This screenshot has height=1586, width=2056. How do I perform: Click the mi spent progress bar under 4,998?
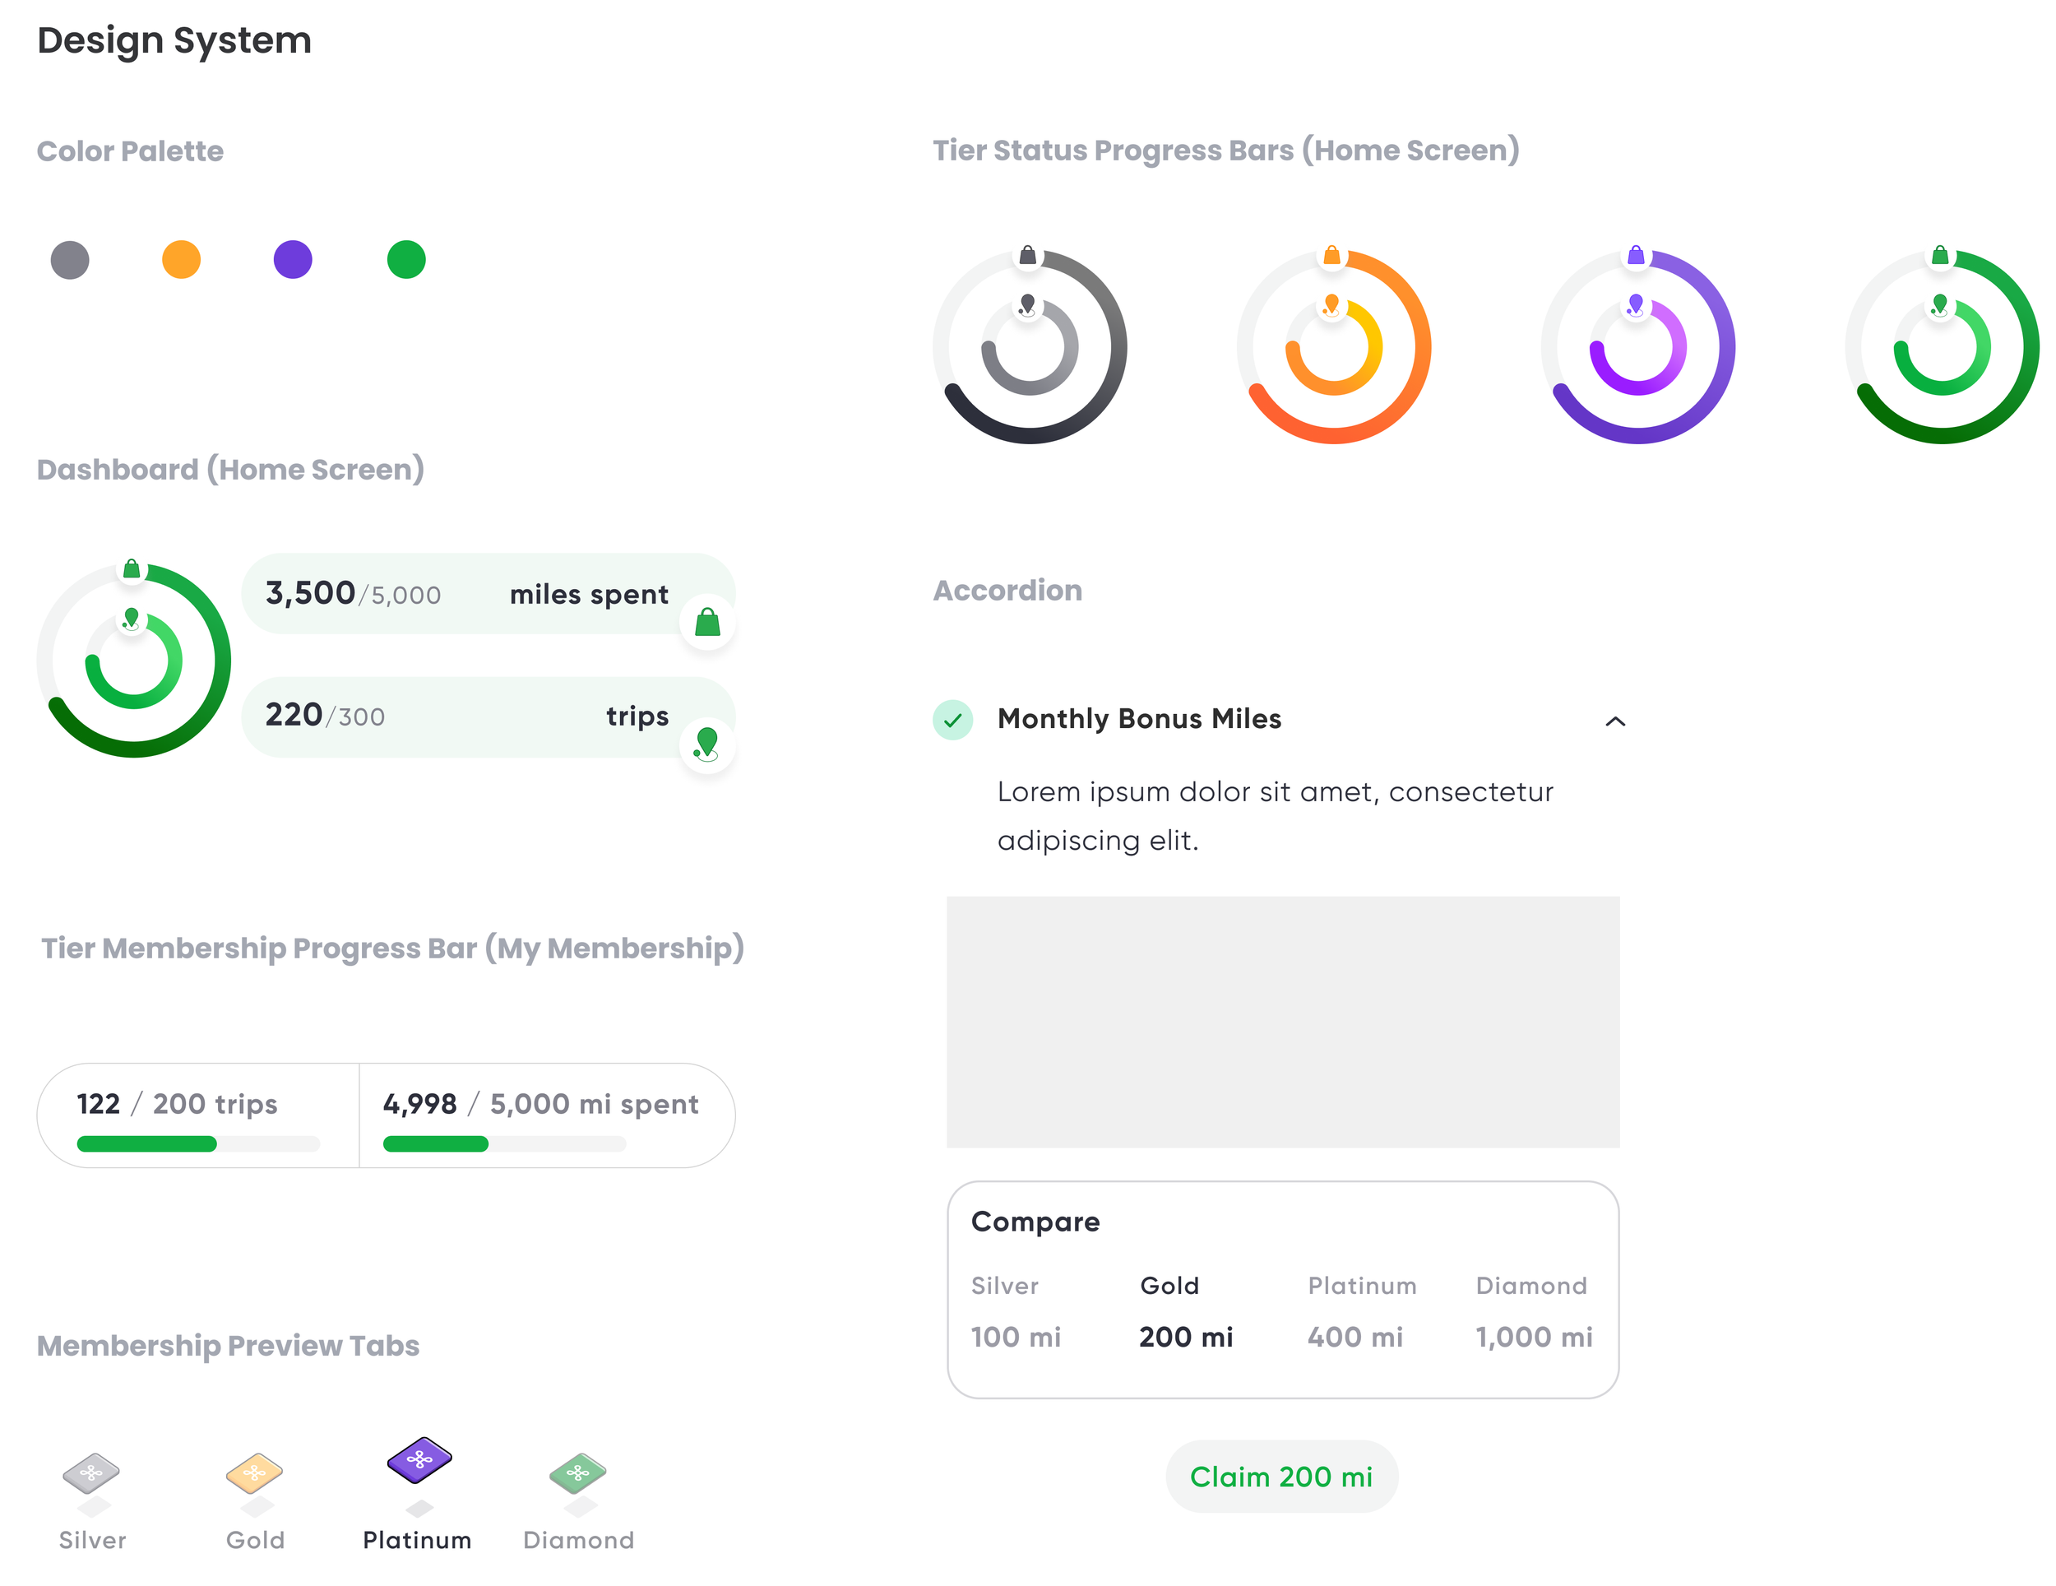[505, 1144]
